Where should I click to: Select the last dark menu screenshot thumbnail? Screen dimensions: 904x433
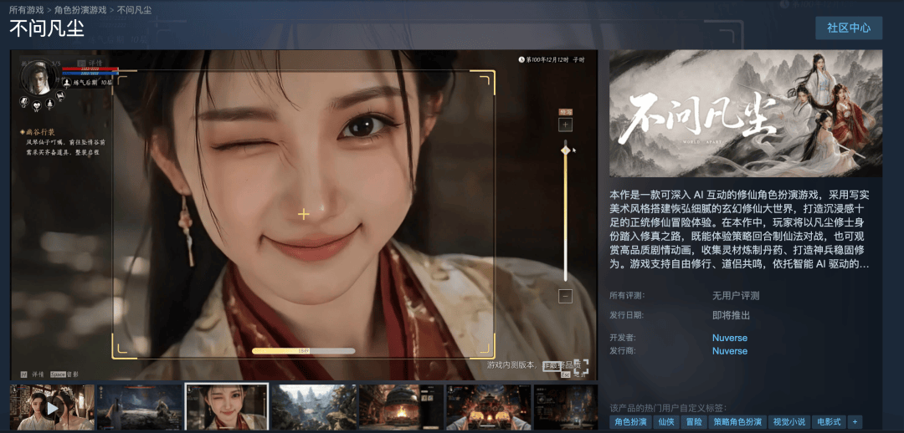[x=566, y=408]
